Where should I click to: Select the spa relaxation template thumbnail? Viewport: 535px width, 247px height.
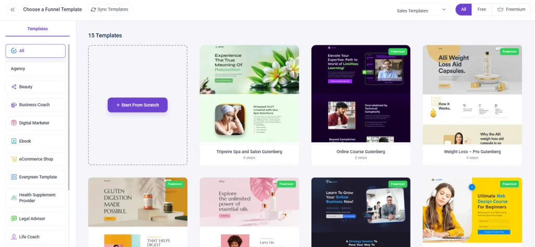click(x=249, y=94)
